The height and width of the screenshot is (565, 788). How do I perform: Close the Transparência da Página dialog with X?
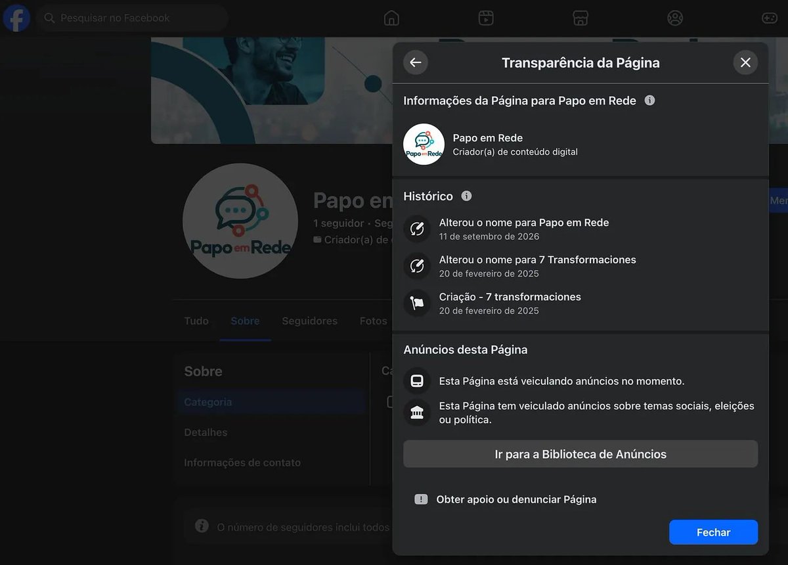point(745,62)
